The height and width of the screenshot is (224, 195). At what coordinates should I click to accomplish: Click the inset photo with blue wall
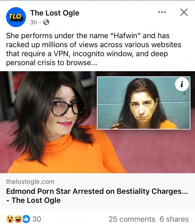[x=144, y=103]
